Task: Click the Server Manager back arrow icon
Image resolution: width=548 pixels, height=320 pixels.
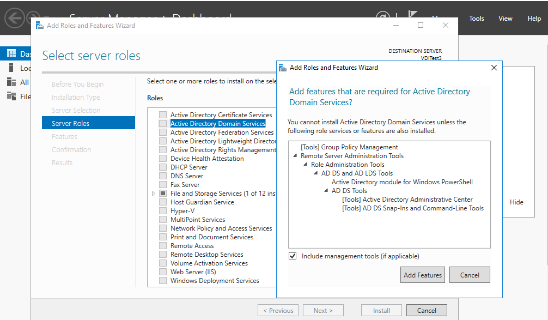Action: click(x=15, y=18)
